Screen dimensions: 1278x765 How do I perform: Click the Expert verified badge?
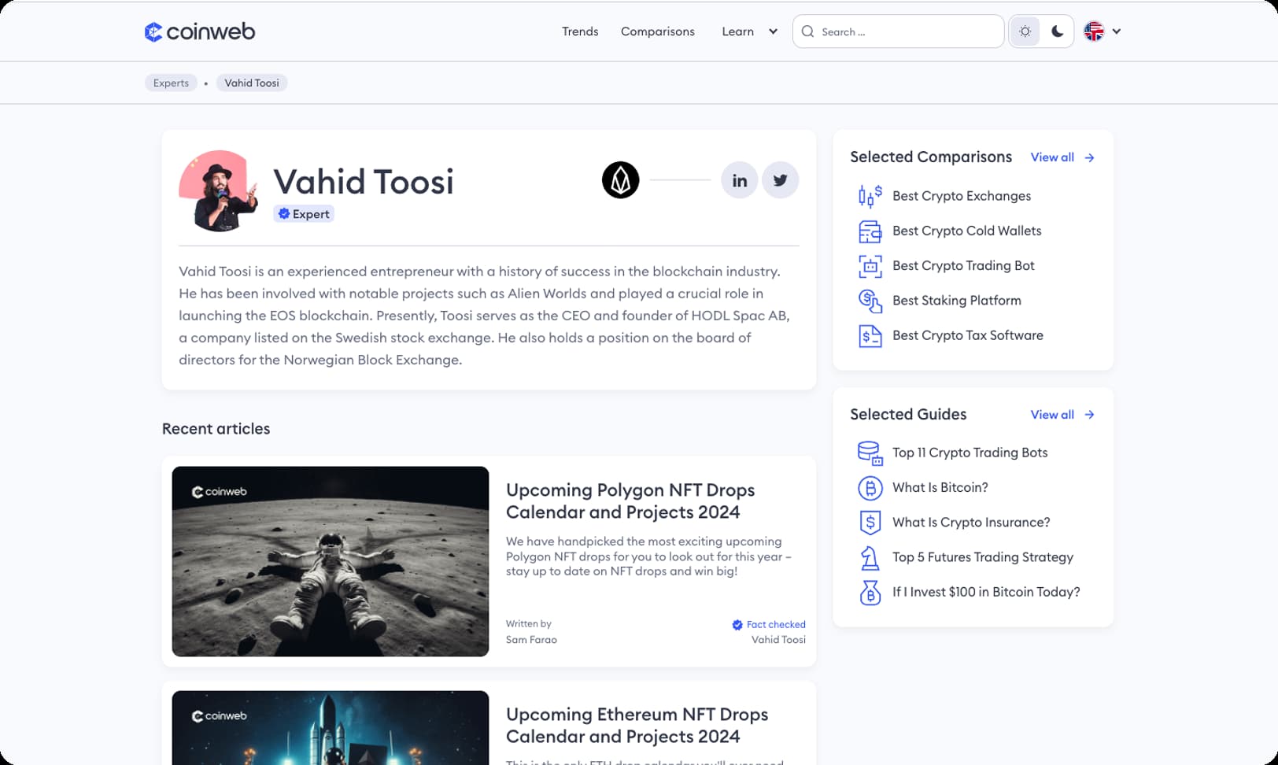304,214
